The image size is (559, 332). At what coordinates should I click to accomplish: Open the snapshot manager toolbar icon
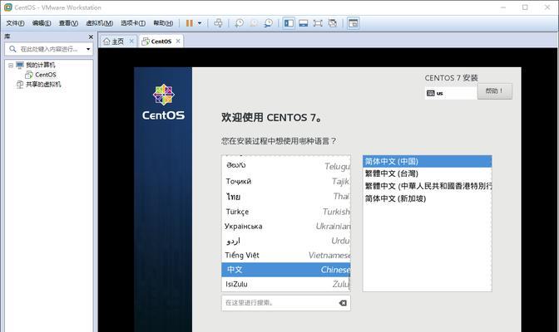268,23
